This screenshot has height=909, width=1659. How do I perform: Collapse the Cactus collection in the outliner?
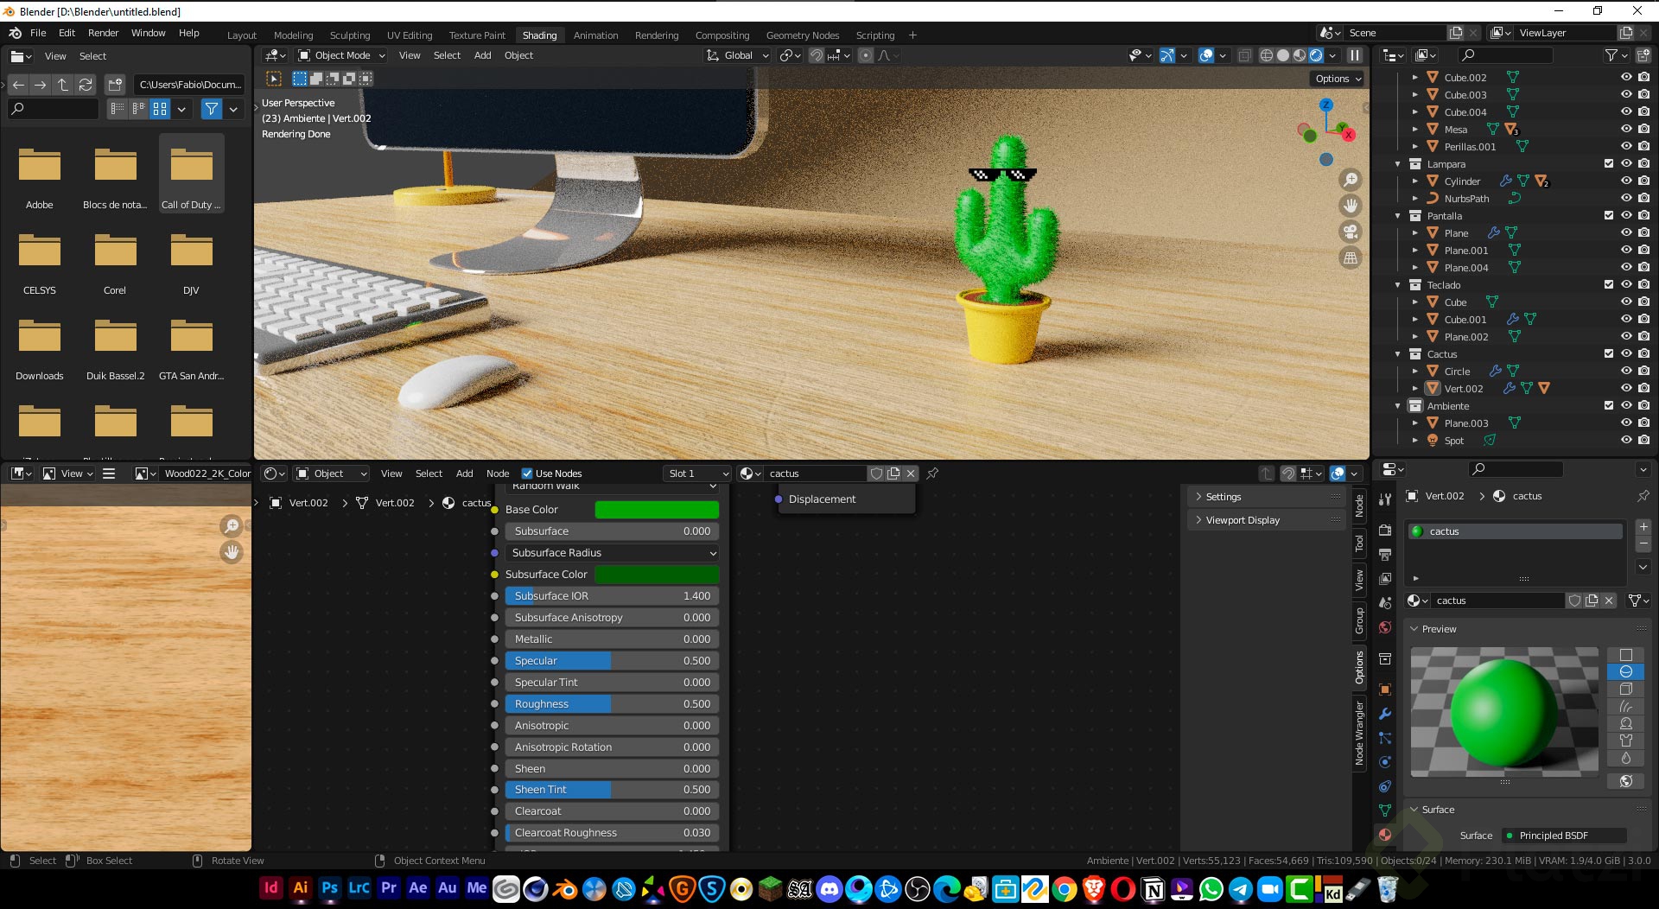[x=1397, y=354]
